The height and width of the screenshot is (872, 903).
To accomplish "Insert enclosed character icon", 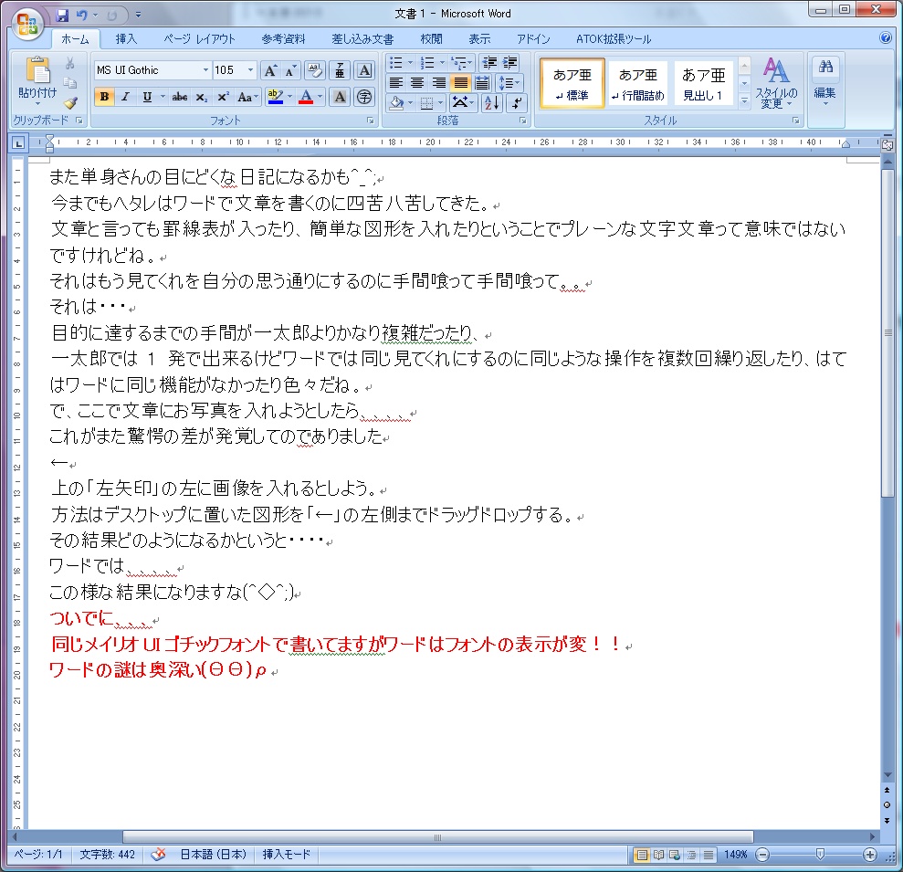I will [x=364, y=98].
